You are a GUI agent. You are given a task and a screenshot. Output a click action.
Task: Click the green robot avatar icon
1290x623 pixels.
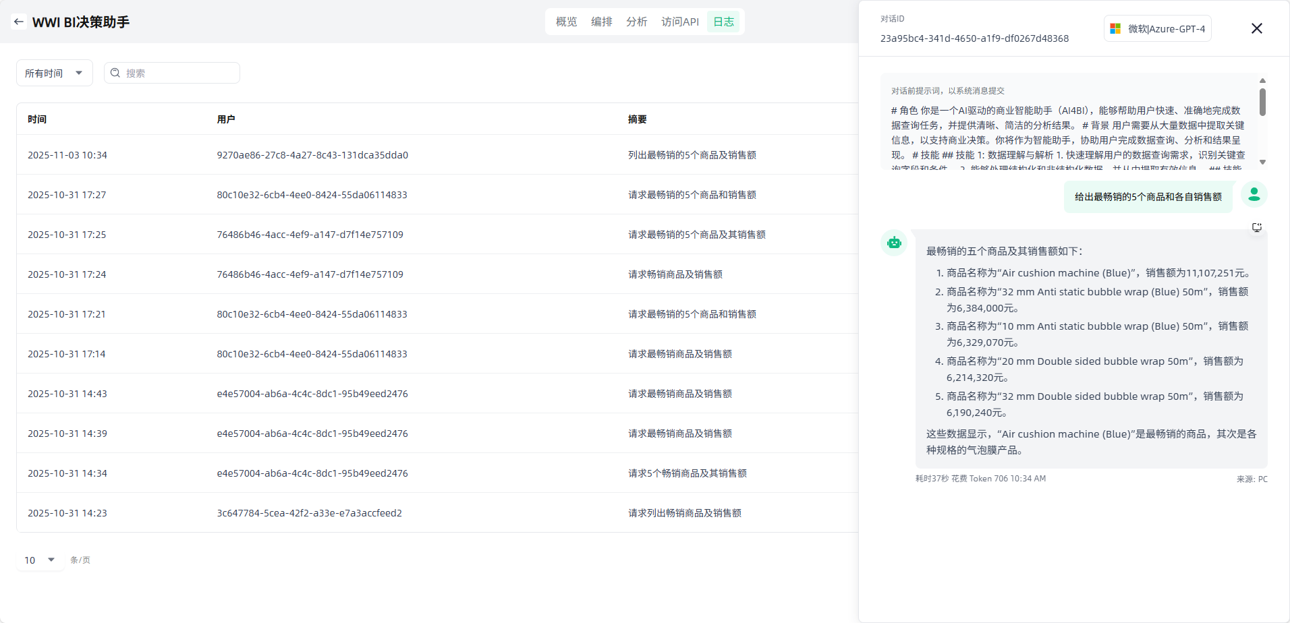click(x=894, y=243)
